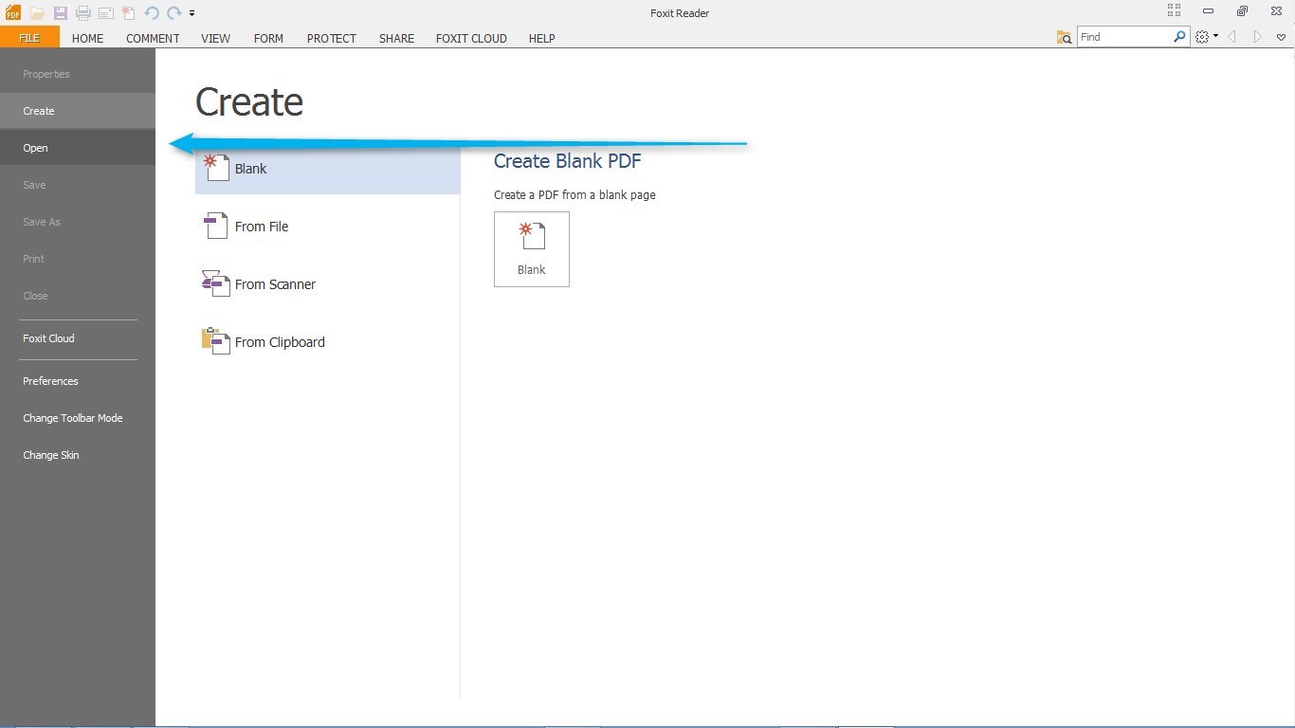The image size is (1295, 728).
Task: Choose the From File text option
Action: 262,227
